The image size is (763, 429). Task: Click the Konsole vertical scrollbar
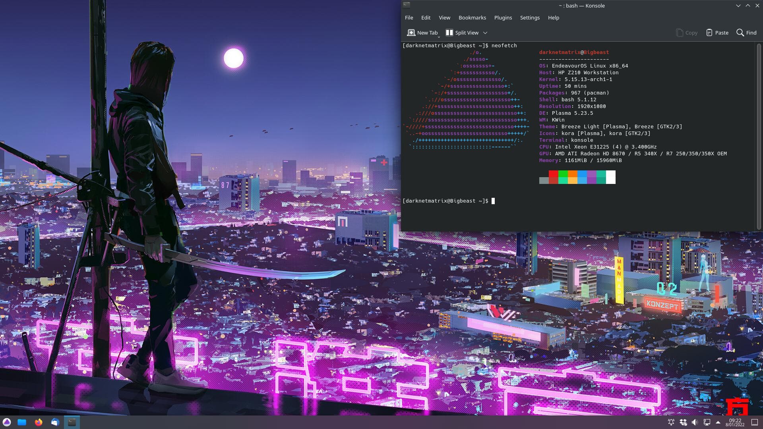tap(759, 136)
